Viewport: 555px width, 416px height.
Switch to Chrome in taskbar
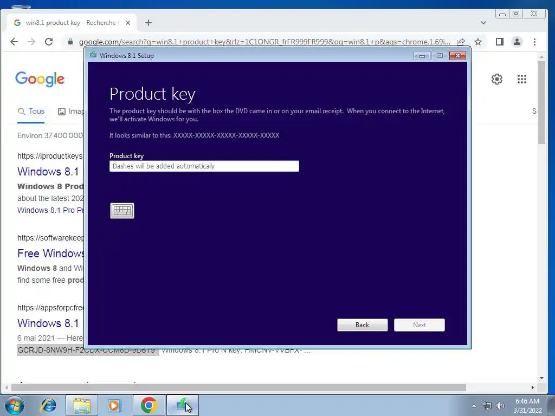(149, 405)
